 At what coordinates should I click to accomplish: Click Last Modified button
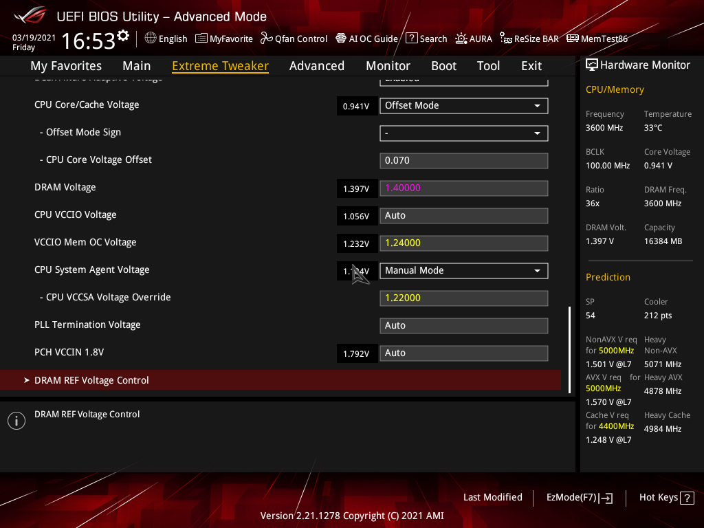(492, 498)
